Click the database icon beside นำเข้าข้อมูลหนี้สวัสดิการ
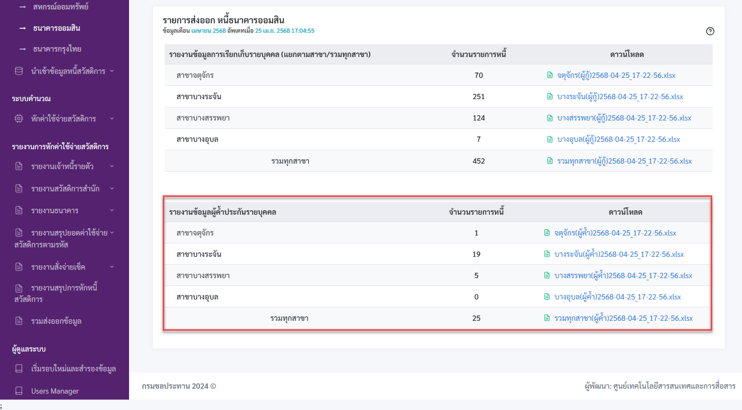 click(19, 71)
